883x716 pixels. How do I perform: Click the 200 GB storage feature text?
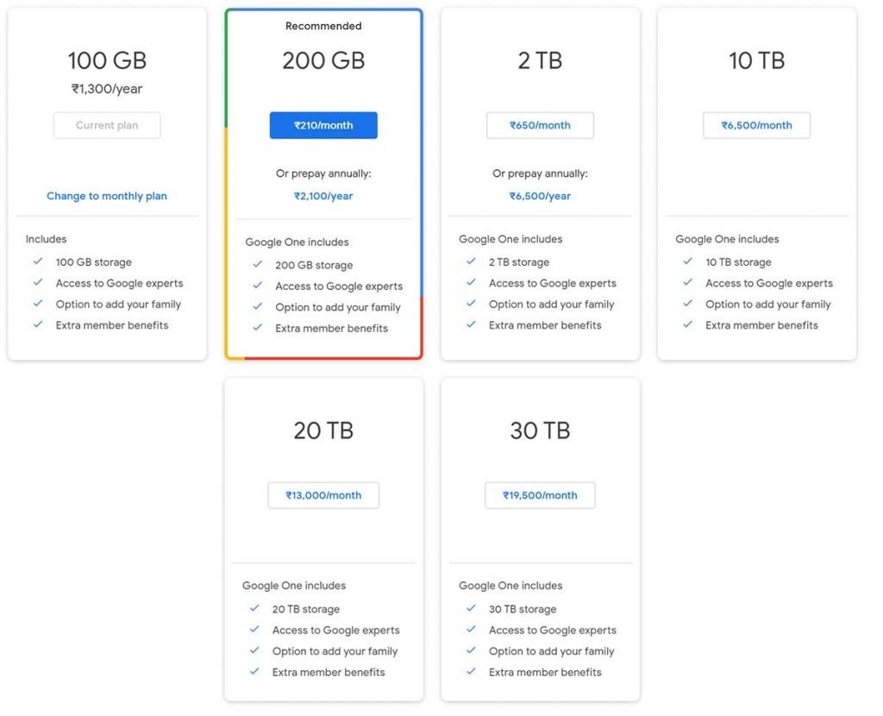[314, 266]
